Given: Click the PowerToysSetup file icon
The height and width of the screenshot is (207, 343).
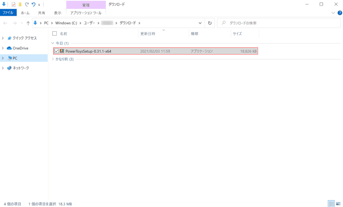Looking at the screenshot, I should coord(62,51).
